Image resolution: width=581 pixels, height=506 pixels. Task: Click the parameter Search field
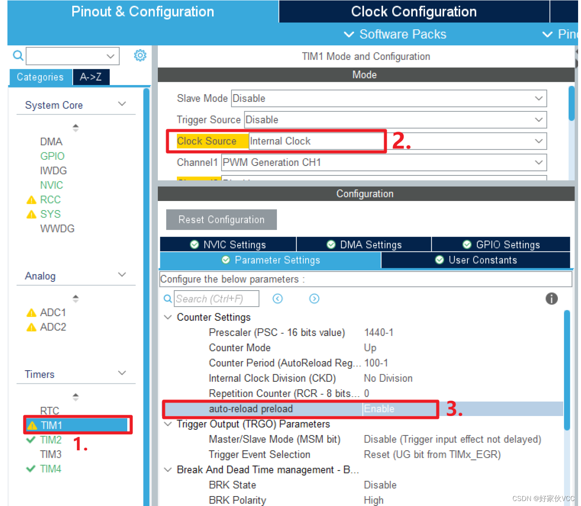pos(217,299)
